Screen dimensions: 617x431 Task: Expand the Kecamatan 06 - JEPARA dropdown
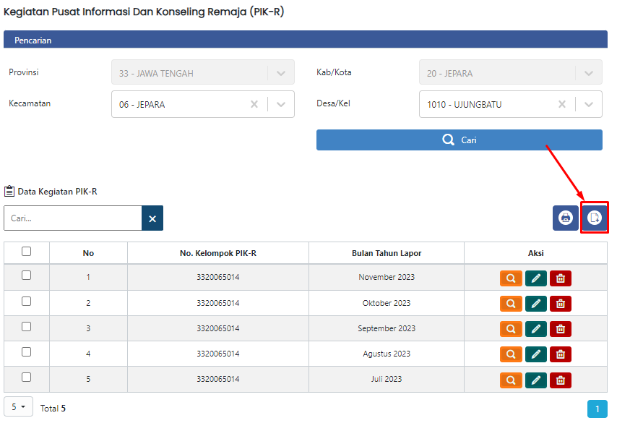[281, 104]
